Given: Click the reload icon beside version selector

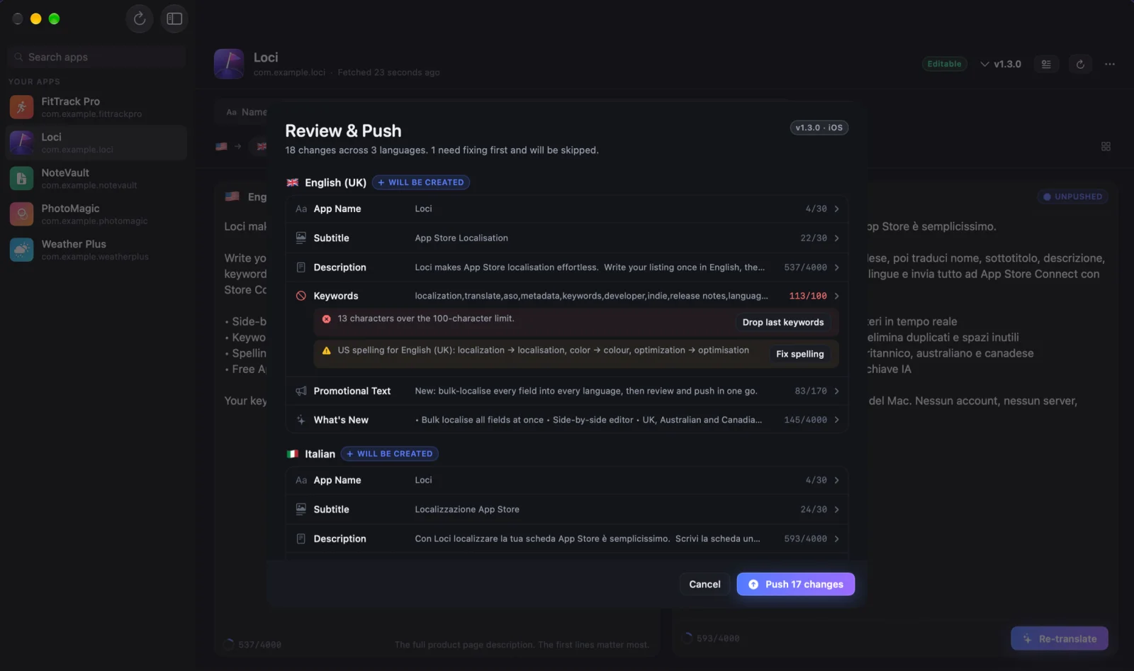Looking at the screenshot, I should pos(1080,64).
